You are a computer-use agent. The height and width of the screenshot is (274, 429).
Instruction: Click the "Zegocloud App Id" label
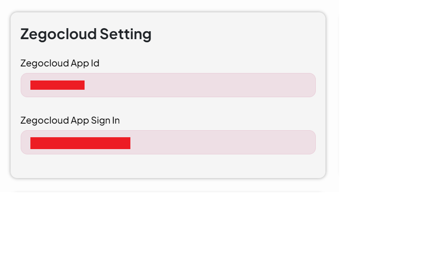59,63
